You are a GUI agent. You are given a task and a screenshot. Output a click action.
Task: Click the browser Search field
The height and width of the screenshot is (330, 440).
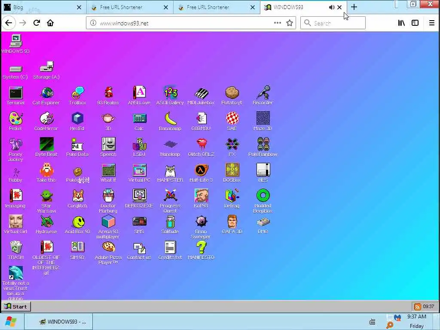tap(333, 23)
